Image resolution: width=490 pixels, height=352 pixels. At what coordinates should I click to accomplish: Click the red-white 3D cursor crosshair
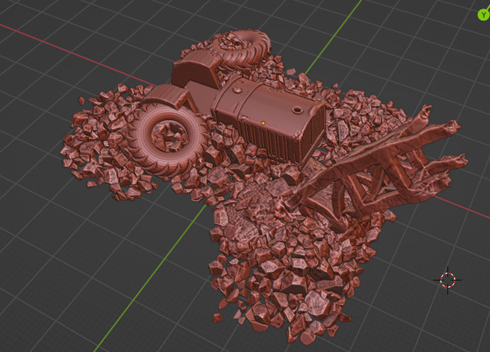coord(447,280)
